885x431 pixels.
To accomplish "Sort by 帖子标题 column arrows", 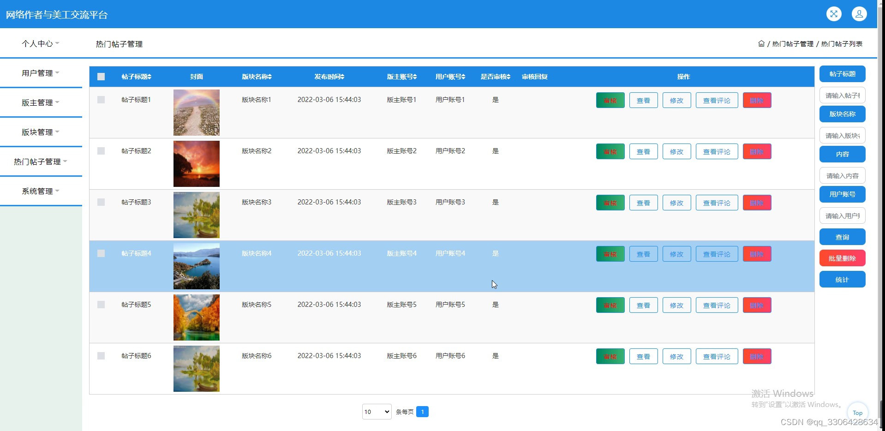I will 149,77.
